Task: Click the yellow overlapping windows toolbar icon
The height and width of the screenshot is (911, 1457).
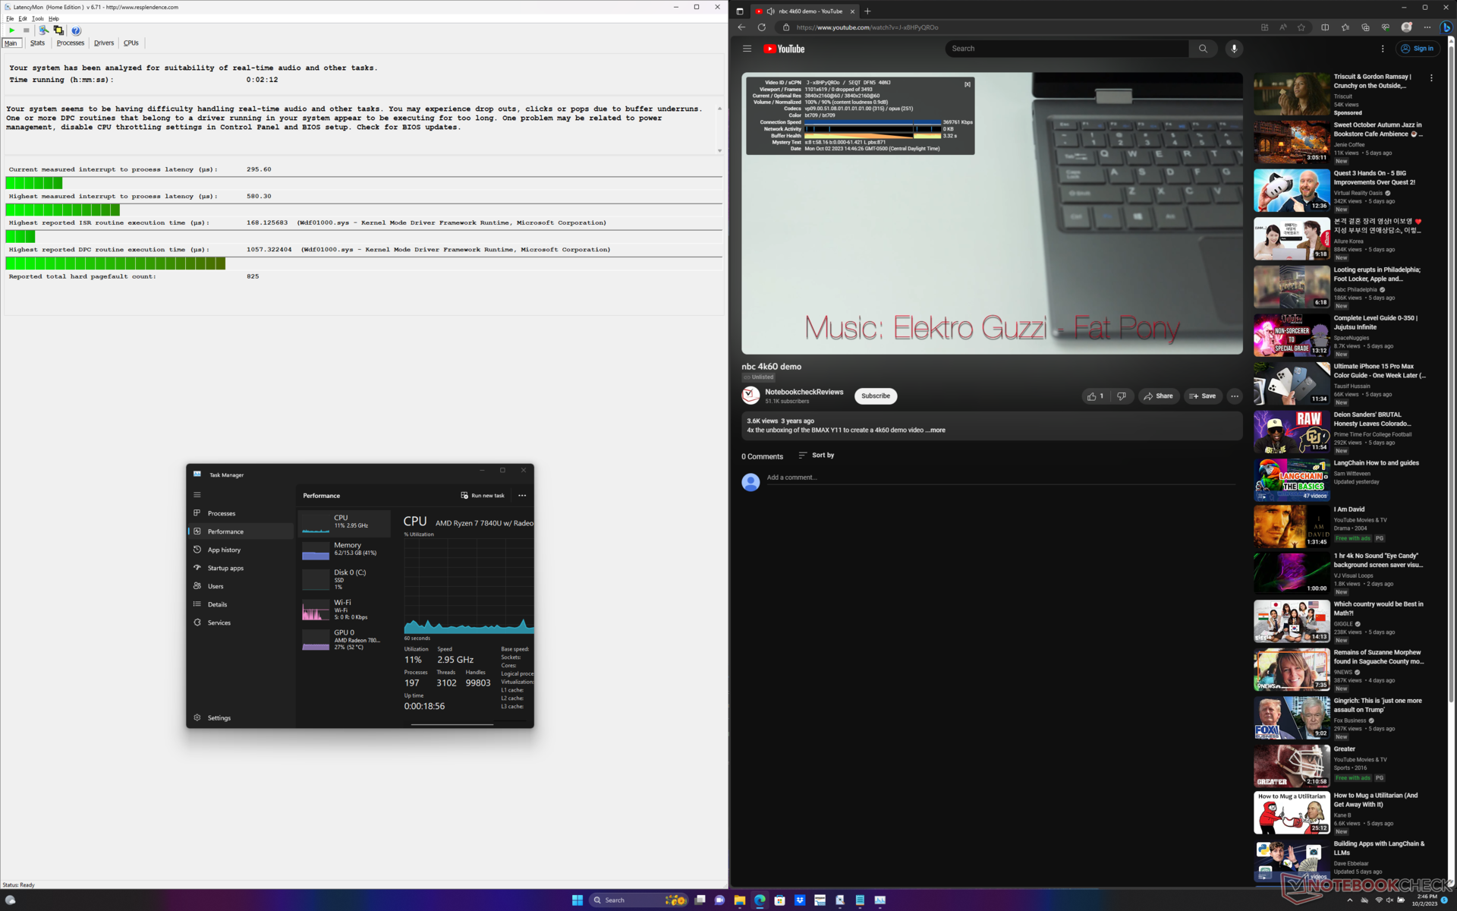Action: (x=58, y=30)
